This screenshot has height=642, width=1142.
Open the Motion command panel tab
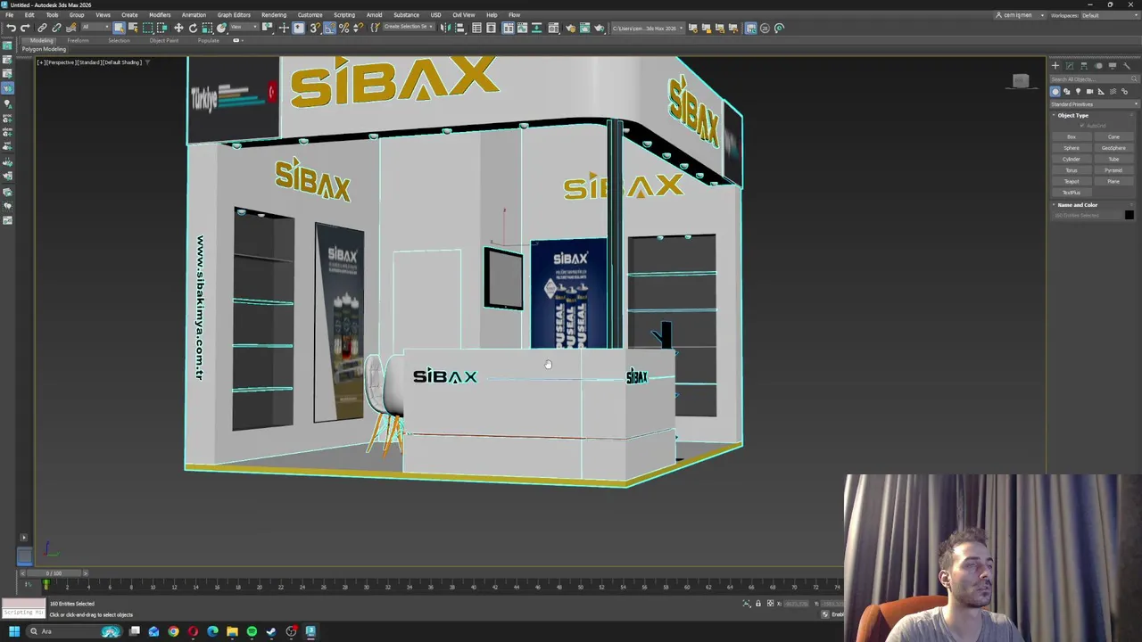[x=1098, y=66]
